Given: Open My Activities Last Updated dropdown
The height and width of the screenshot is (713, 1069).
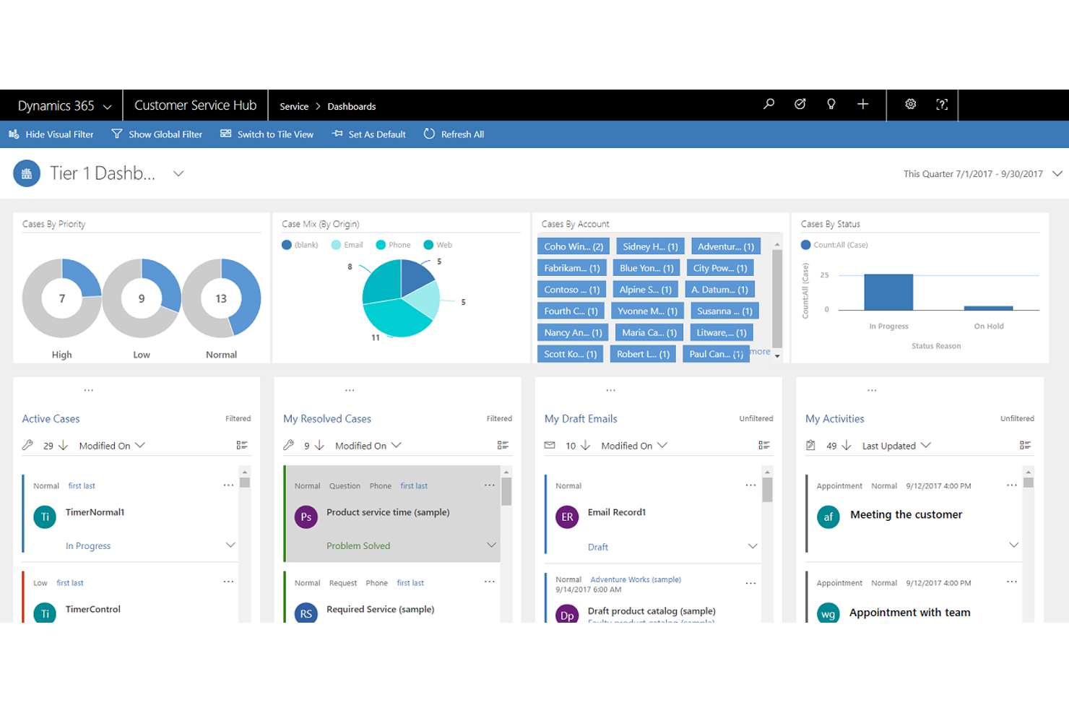Looking at the screenshot, I should (896, 446).
